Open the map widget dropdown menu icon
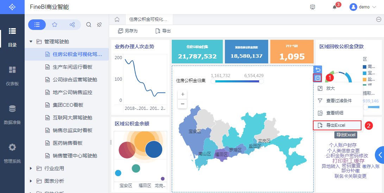384x193 pixels. [x=318, y=78]
